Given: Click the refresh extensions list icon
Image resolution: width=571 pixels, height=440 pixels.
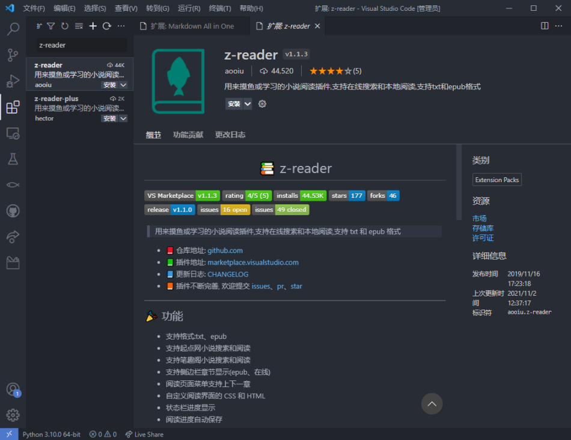Looking at the screenshot, I should [65, 26].
